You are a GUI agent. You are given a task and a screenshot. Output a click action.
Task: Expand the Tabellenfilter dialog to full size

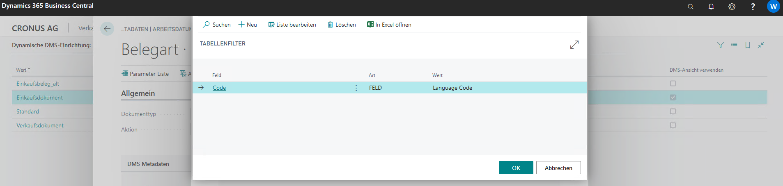(x=574, y=45)
